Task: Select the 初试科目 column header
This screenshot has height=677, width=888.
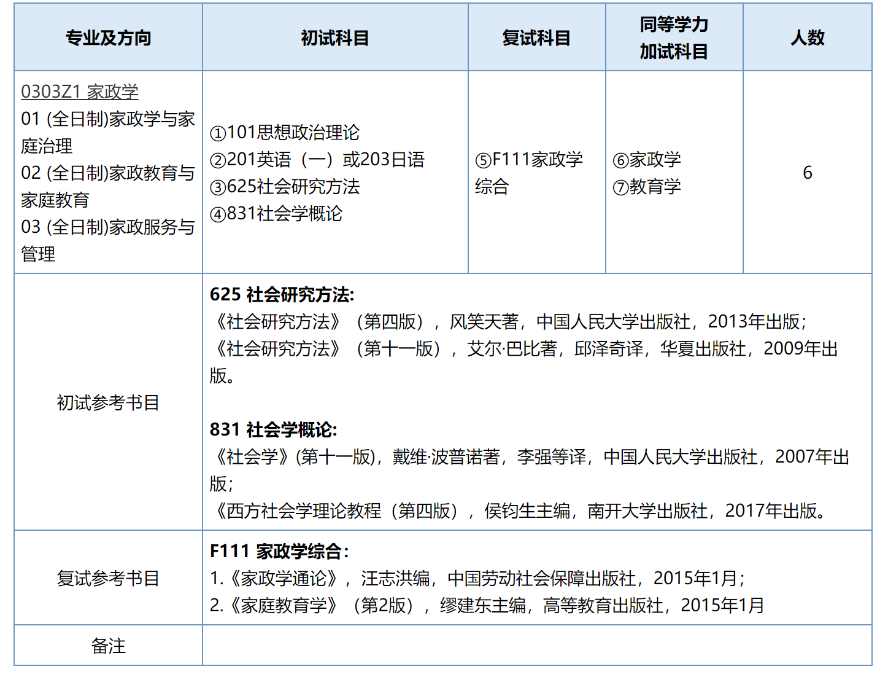Action: pos(334,37)
